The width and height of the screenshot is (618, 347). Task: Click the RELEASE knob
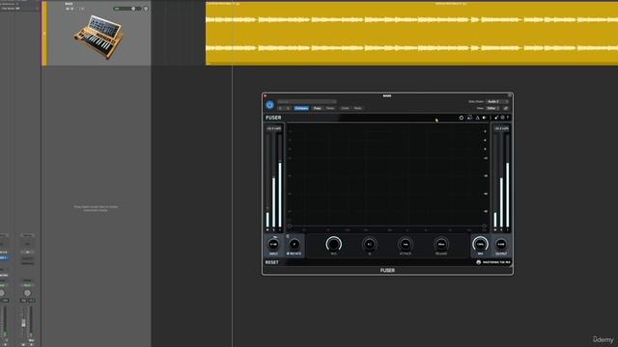point(441,244)
